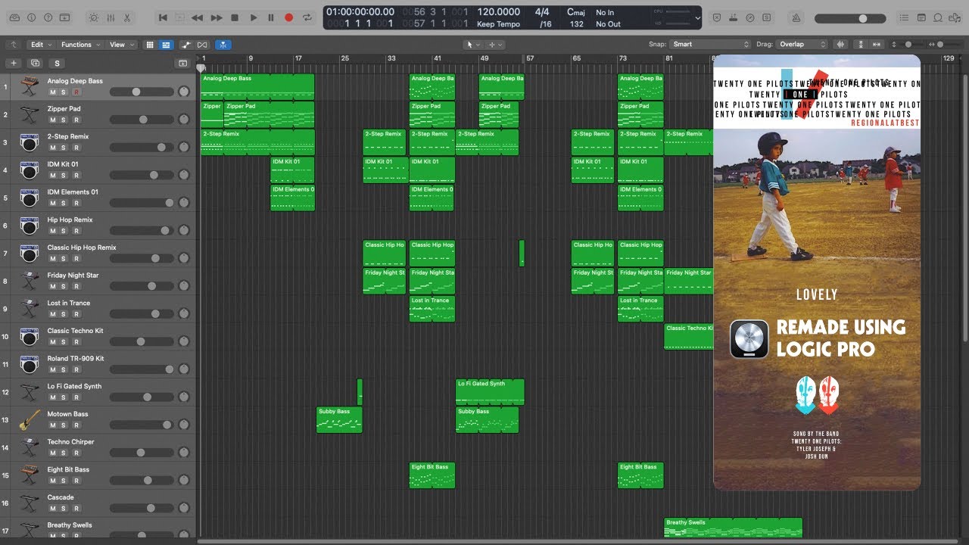The width and height of the screenshot is (969, 545).
Task: Start recording with red Record button
Action: tap(288, 17)
